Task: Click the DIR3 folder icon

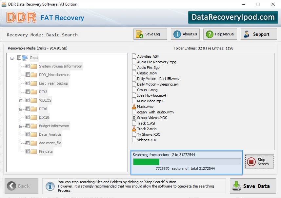Action: pos(34,92)
